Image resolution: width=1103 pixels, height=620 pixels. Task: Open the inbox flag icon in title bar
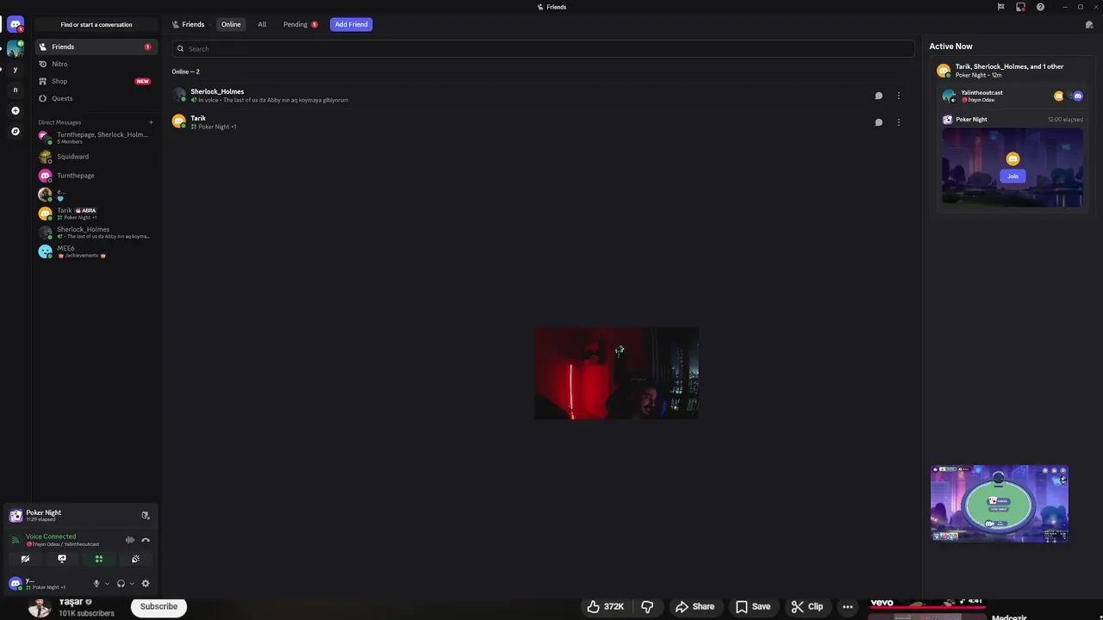[1000, 7]
